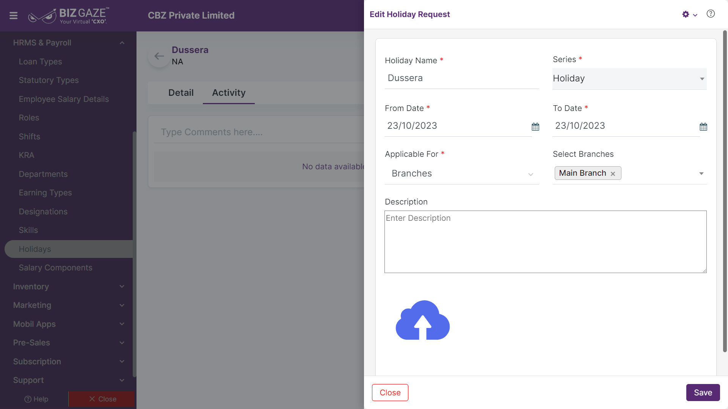Click the Holiday Name input field
The width and height of the screenshot is (728, 409).
tap(462, 78)
